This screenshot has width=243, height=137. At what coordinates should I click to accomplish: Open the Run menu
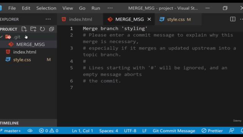(x=96, y=8)
